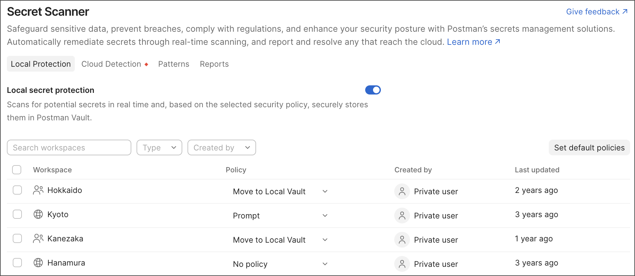
Task: Click the team workspace icon beside Kanezaka
Action: pyautogui.click(x=38, y=238)
